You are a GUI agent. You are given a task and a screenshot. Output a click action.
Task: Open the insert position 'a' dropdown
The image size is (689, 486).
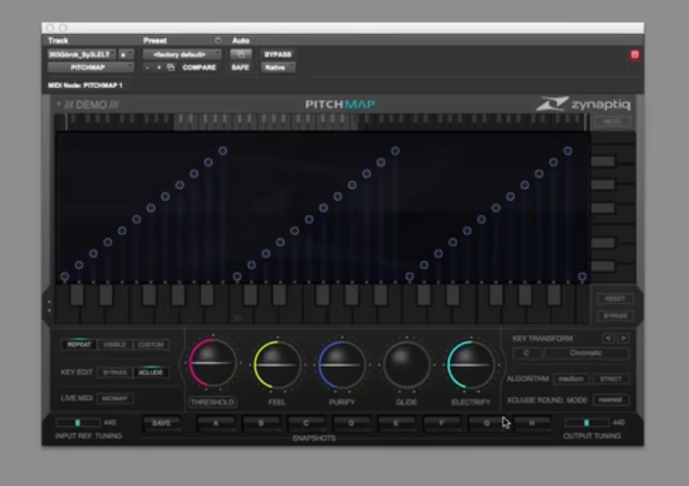(x=126, y=55)
